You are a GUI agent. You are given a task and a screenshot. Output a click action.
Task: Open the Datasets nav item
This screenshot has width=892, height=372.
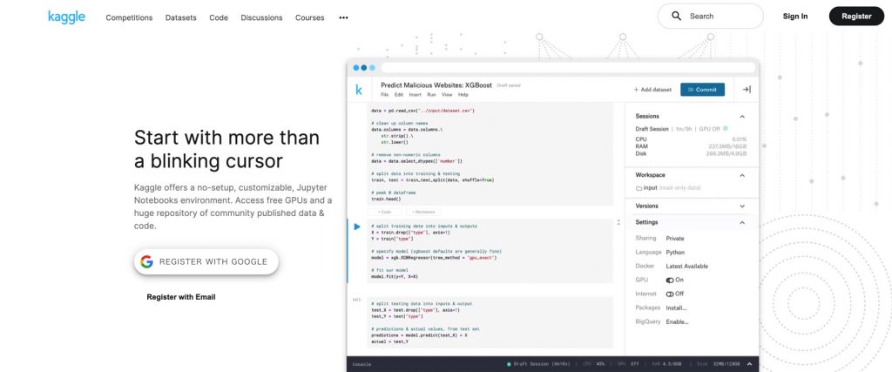pos(181,17)
